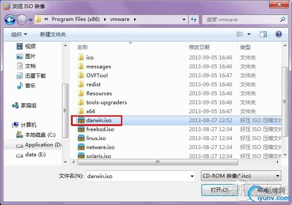Select the freebsd.iso archive icon
This screenshot has height=205, width=292.
(x=81, y=129)
